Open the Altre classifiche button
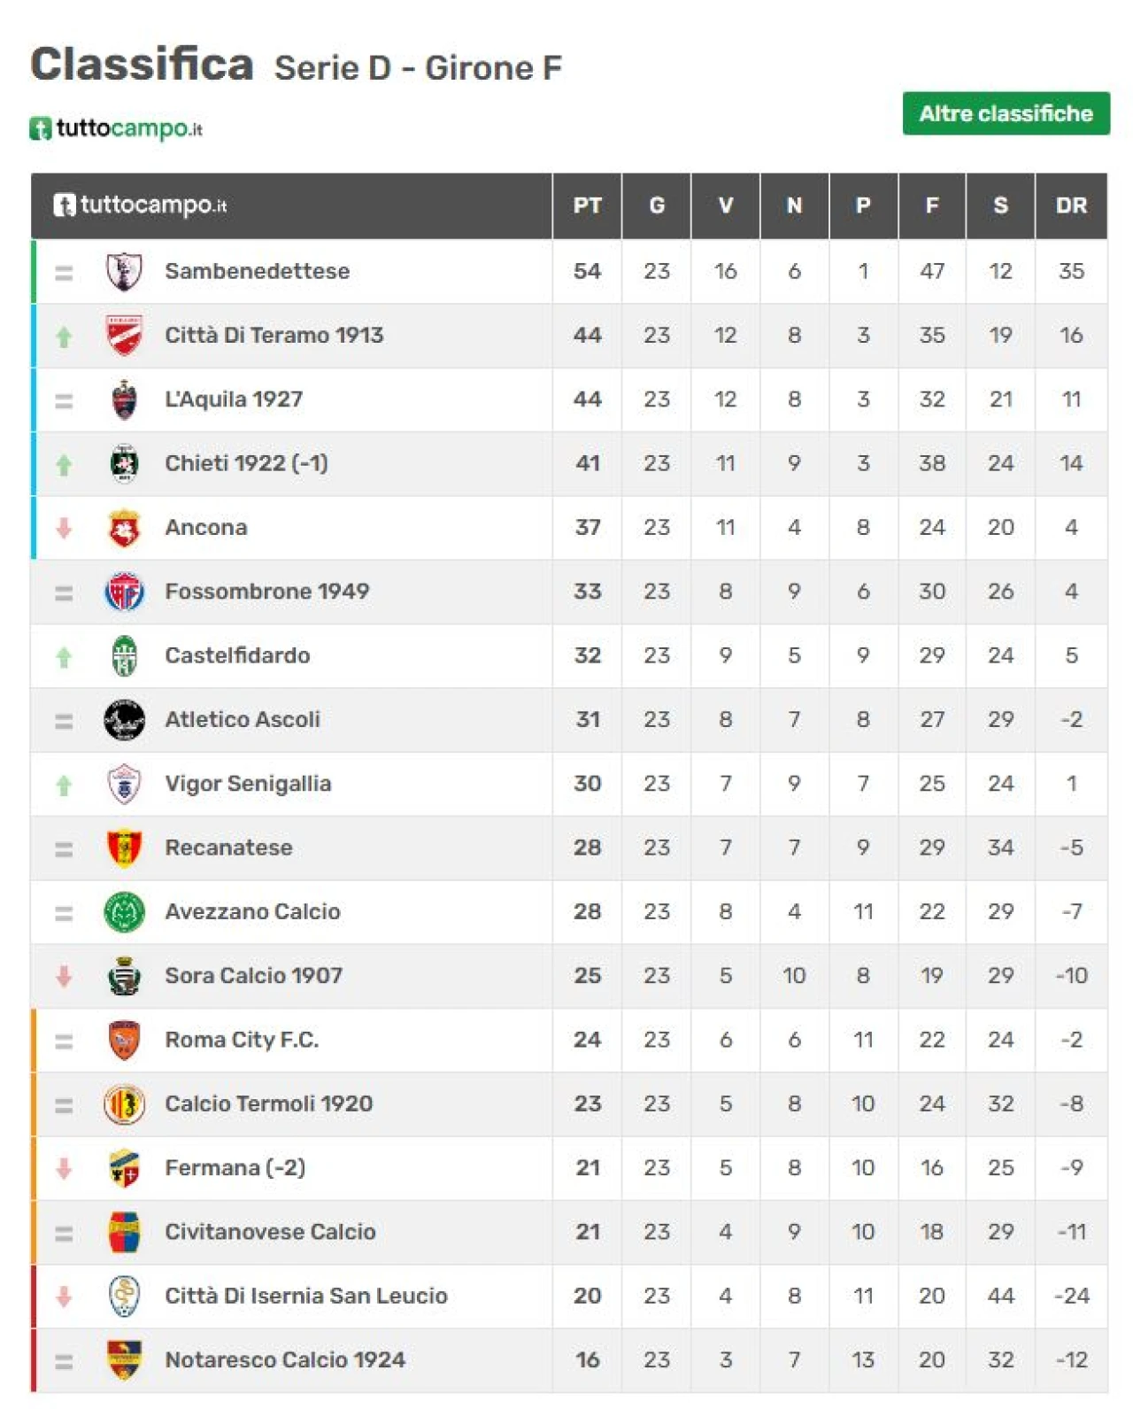Viewport: 1133px width, 1409px height. [1006, 113]
